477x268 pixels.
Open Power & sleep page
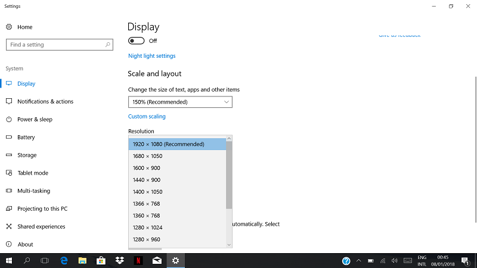pyautogui.click(x=35, y=119)
